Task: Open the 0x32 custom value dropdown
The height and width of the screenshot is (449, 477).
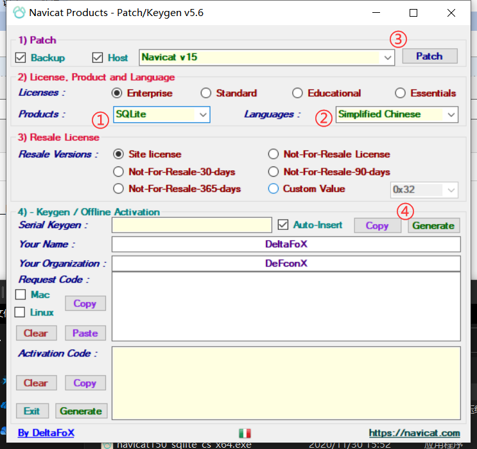Action: 424,190
